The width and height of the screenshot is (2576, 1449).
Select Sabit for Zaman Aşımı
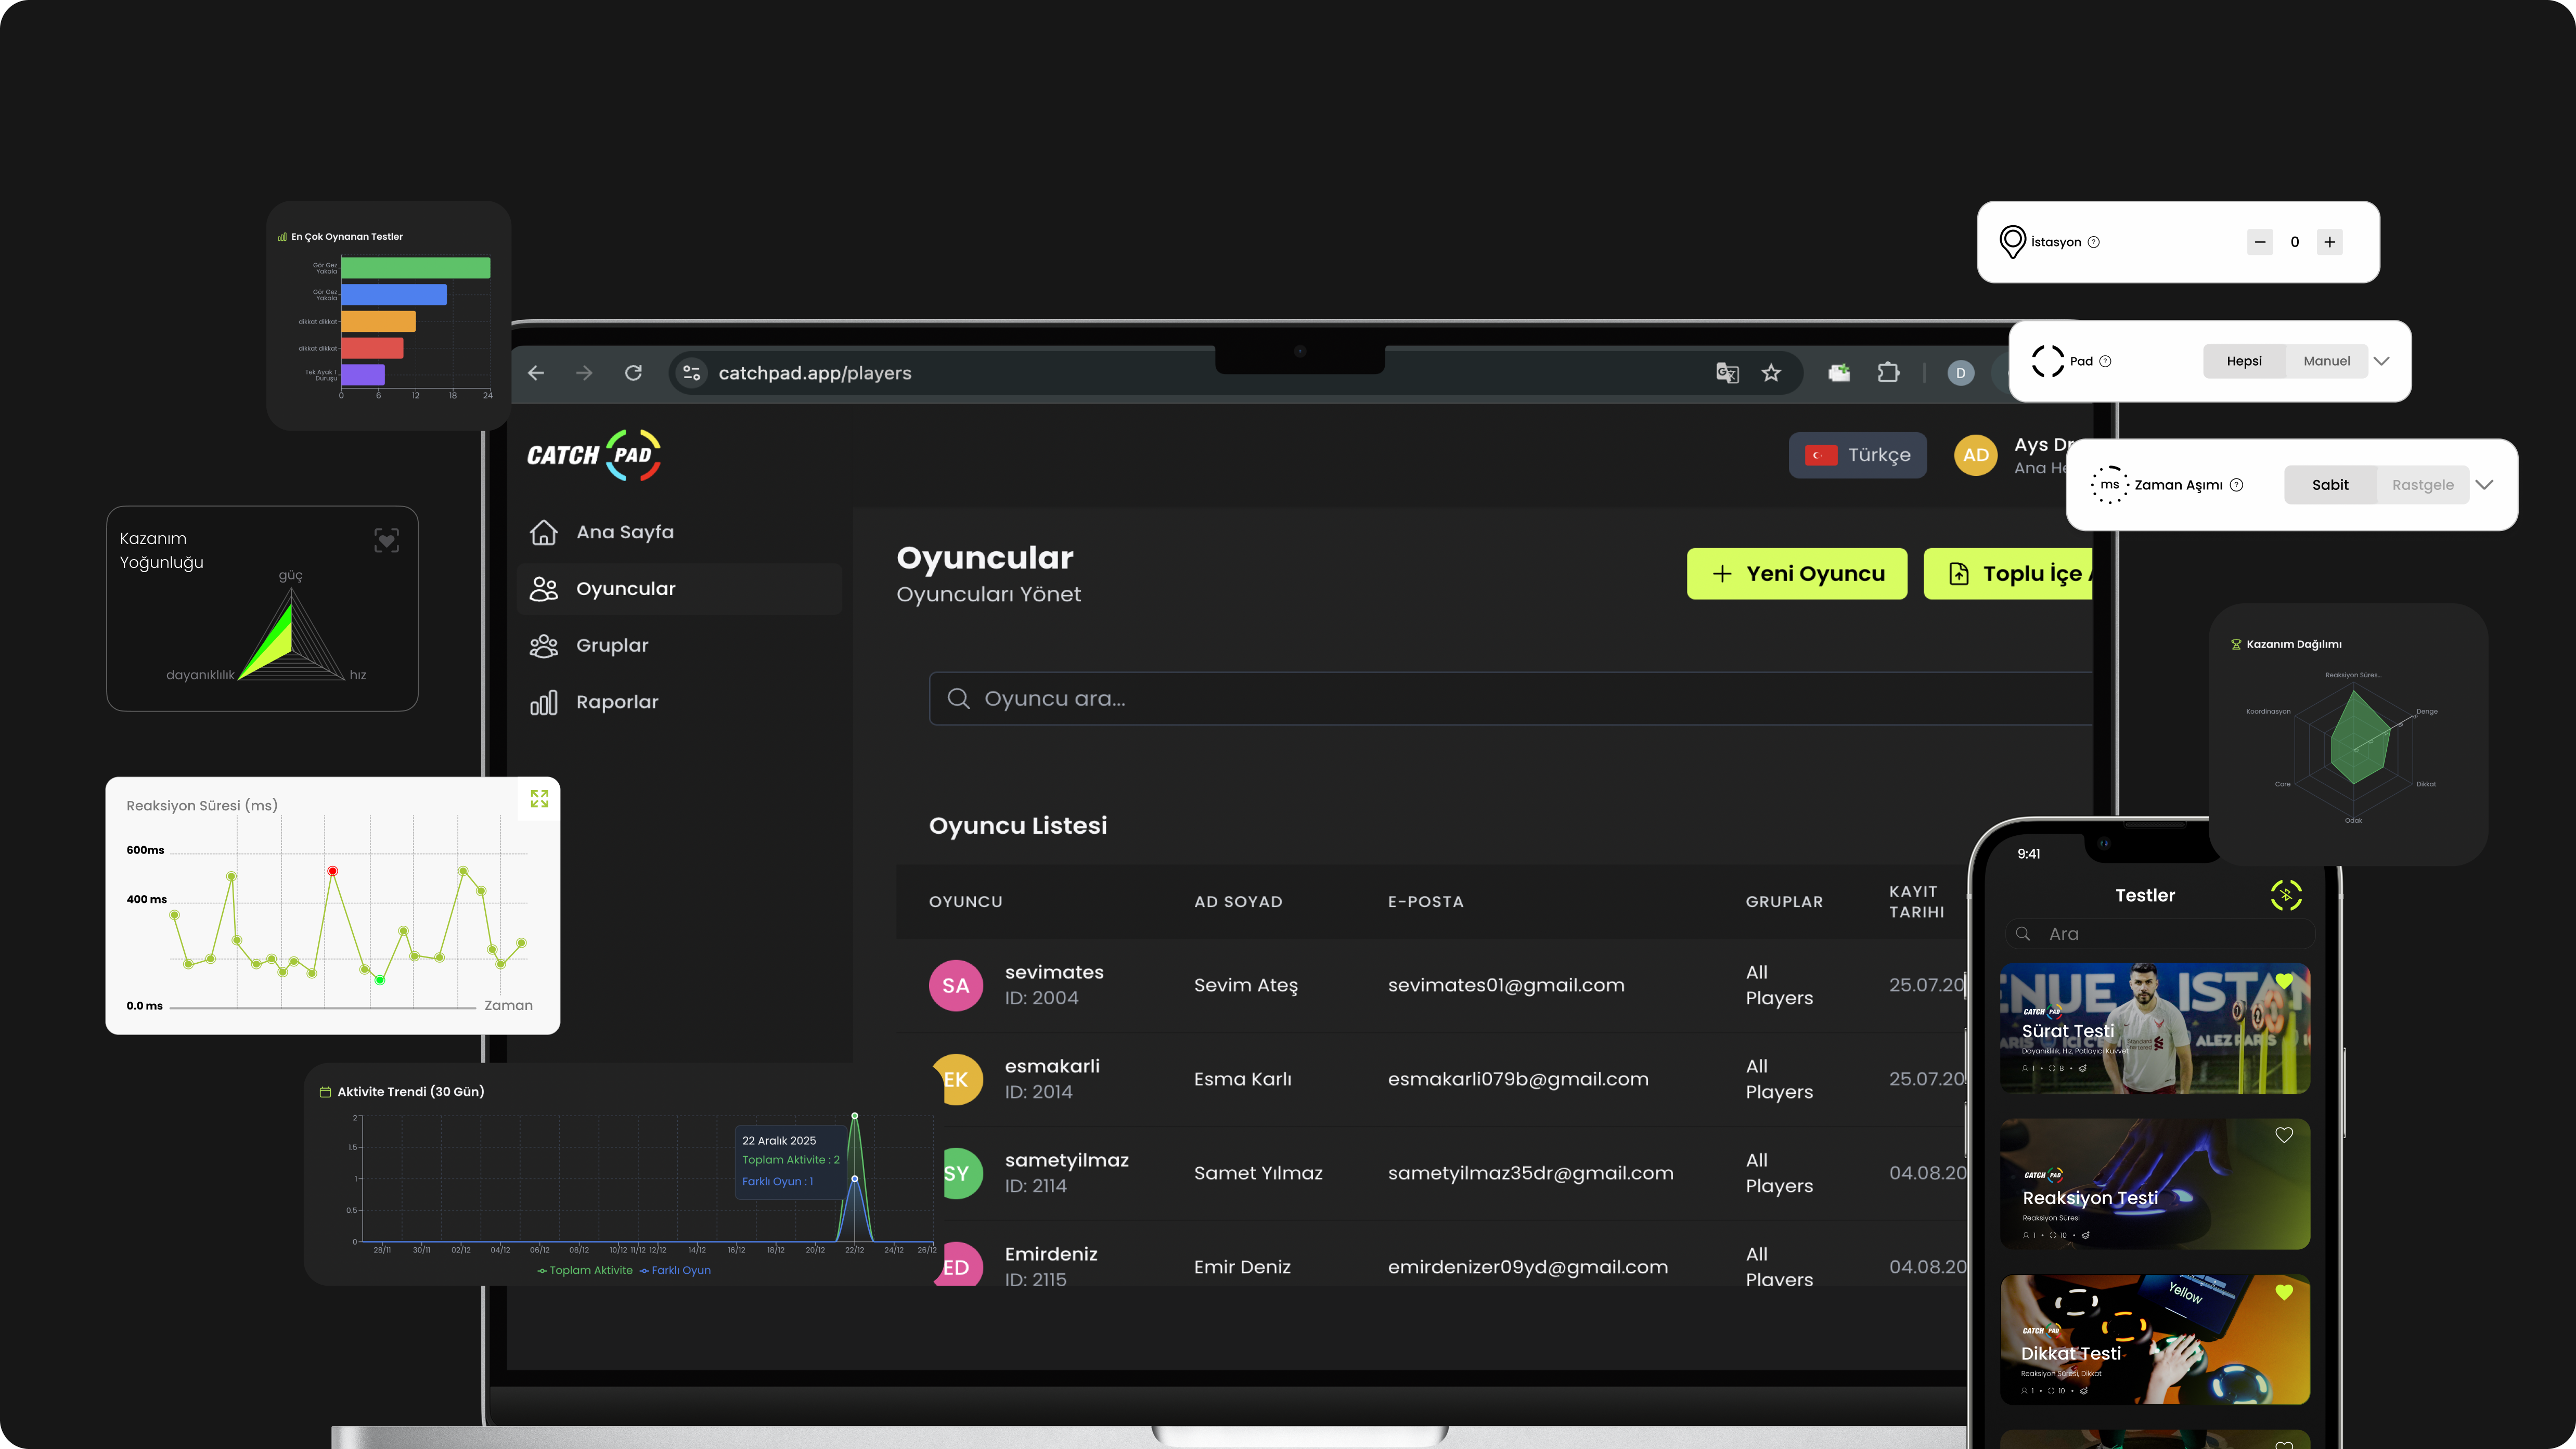coord(2330,485)
